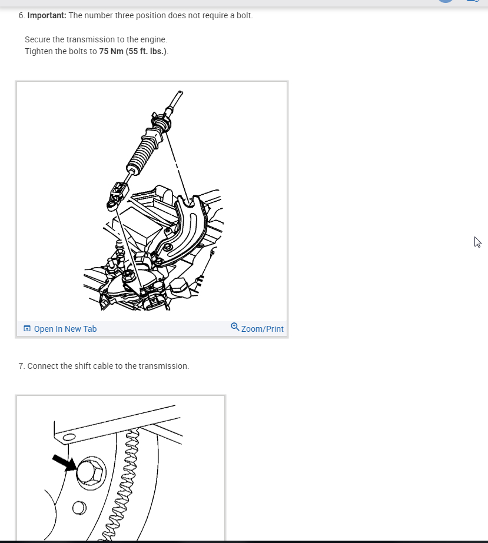Click the hex bolt in flywheel diagram
488x543 pixels.
[x=91, y=472]
